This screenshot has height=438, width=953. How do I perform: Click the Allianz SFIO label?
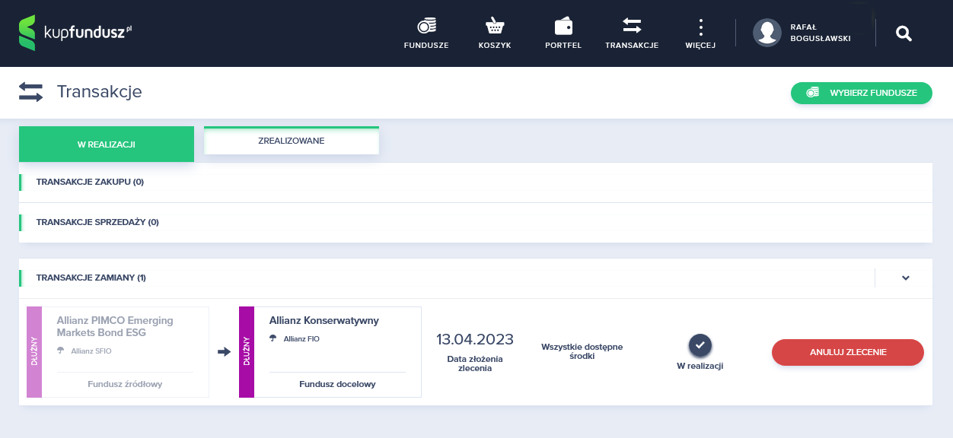pos(91,351)
